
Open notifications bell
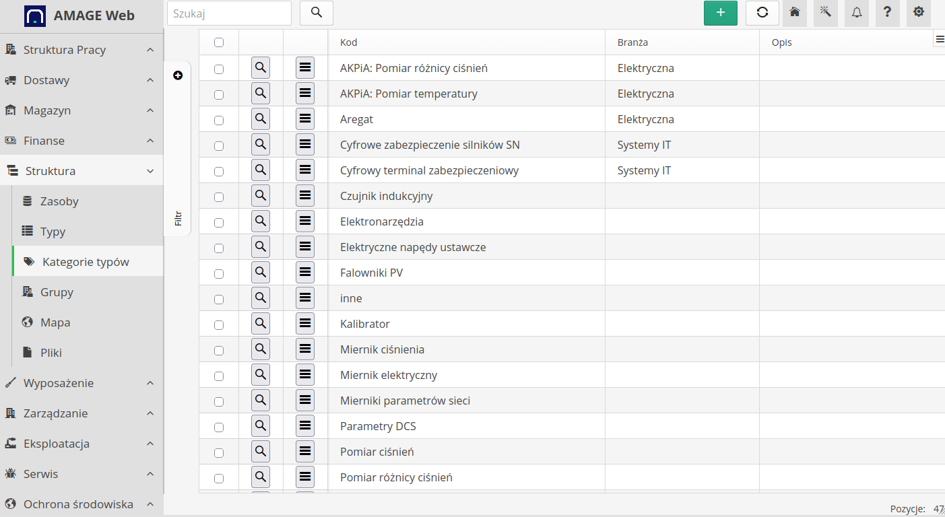(x=857, y=13)
